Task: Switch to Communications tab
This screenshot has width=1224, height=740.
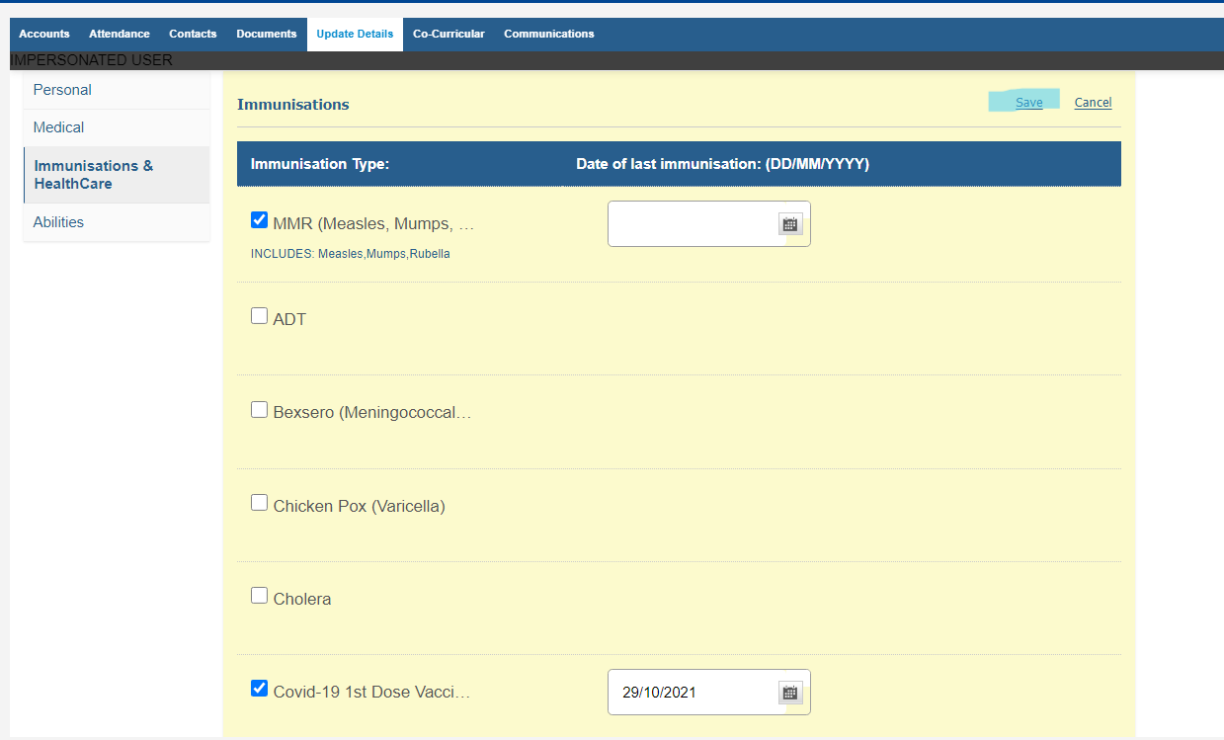Action: click(x=549, y=34)
